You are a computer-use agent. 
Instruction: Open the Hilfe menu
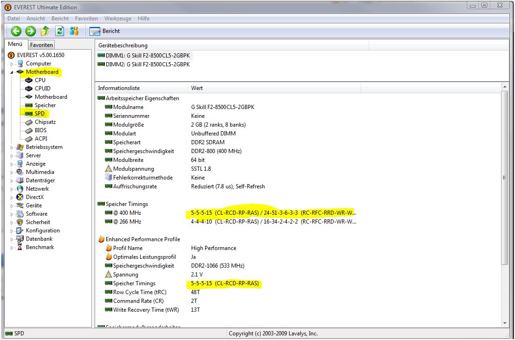click(x=143, y=19)
